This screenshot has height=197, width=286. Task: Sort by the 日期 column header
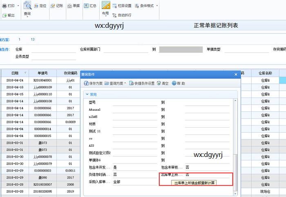click(x=15, y=73)
